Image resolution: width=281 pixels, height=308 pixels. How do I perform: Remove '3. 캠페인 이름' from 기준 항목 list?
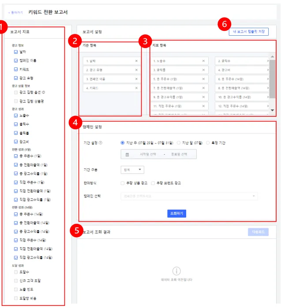pos(136,79)
